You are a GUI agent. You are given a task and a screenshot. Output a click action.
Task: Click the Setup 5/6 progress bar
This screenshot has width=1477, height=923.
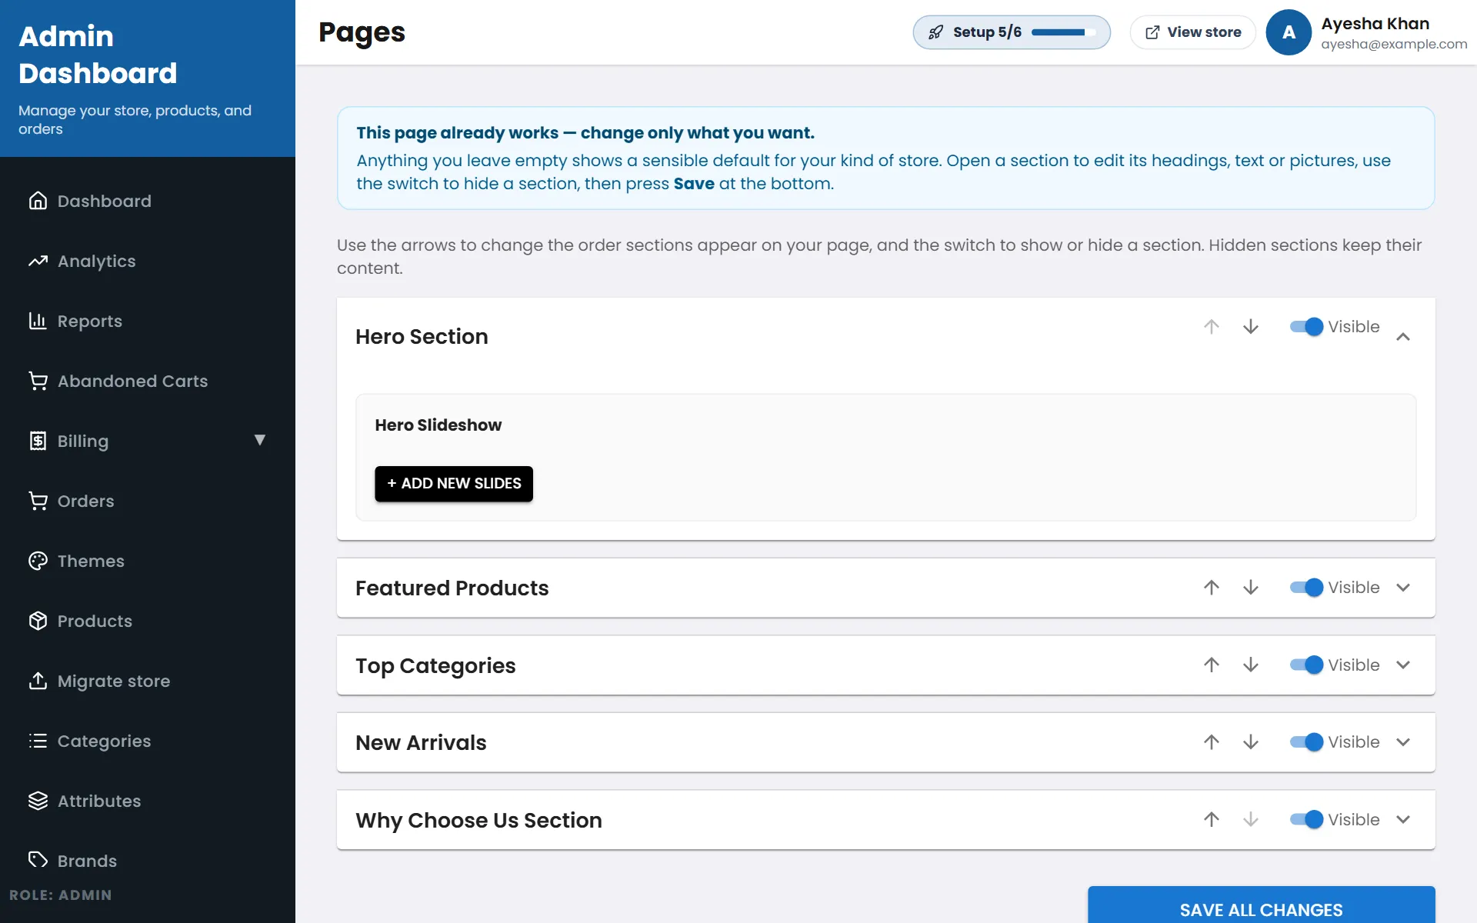click(x=1064, y=32)
